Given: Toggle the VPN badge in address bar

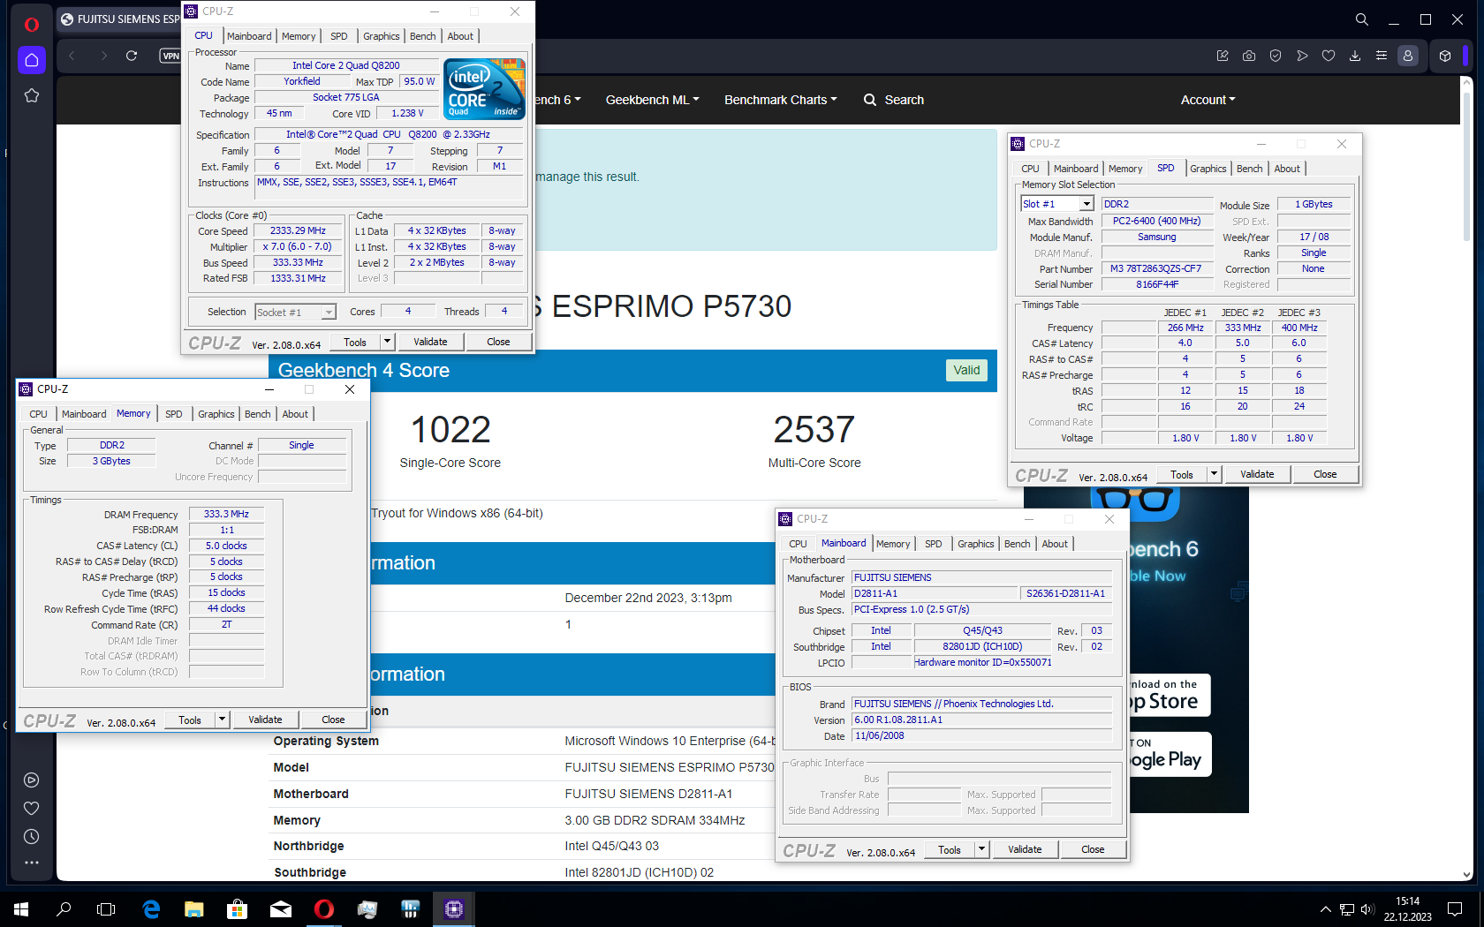Looking at the screenshot, I should coord(170,56).
